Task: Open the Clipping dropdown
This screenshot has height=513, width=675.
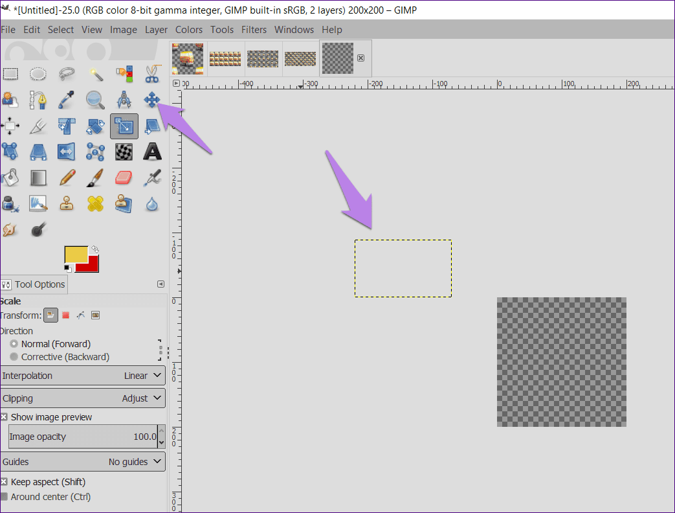Action: (83, 398)
